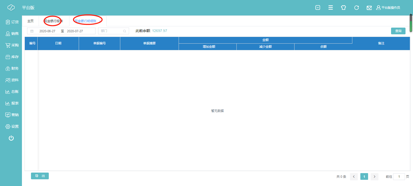Close the 现金银行明细账 tab
The image size is (413, 186).
[100, 21]
